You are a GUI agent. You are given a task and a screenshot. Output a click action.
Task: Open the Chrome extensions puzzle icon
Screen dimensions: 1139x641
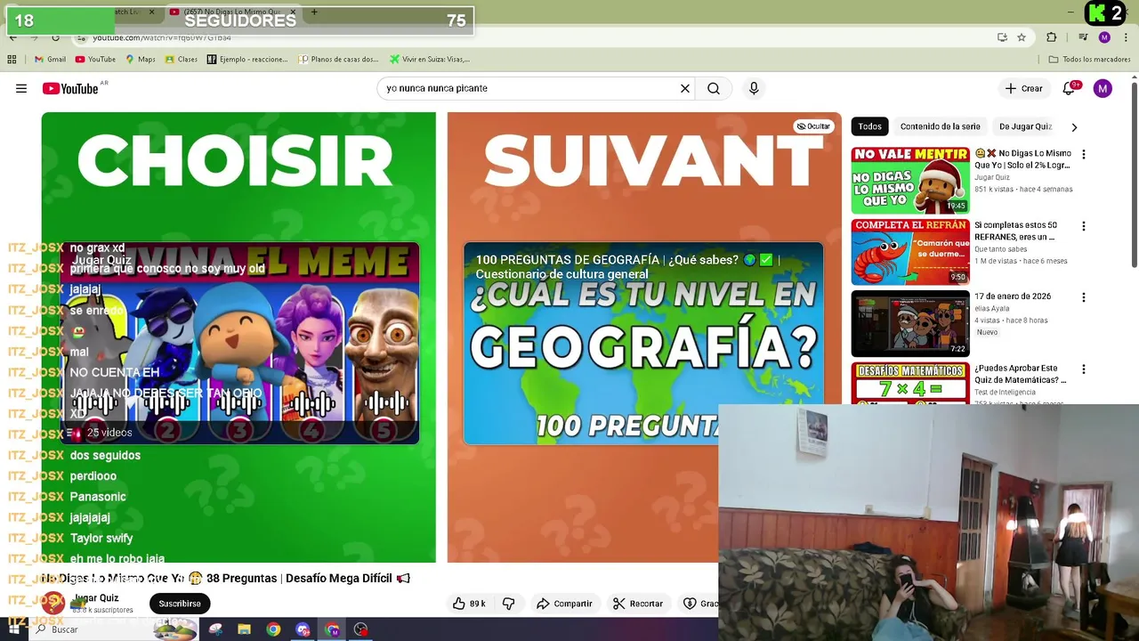click(1051, 37)
